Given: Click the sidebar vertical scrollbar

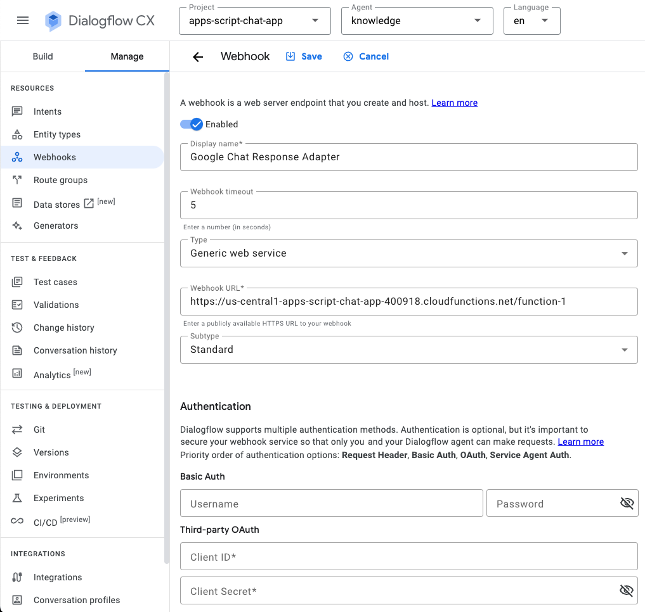Looking at the screenshot, I should point(167,317).
